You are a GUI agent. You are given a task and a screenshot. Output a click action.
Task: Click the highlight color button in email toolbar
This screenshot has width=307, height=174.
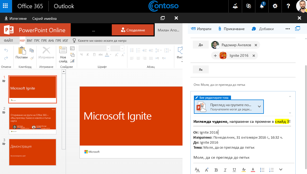[244, 170]
